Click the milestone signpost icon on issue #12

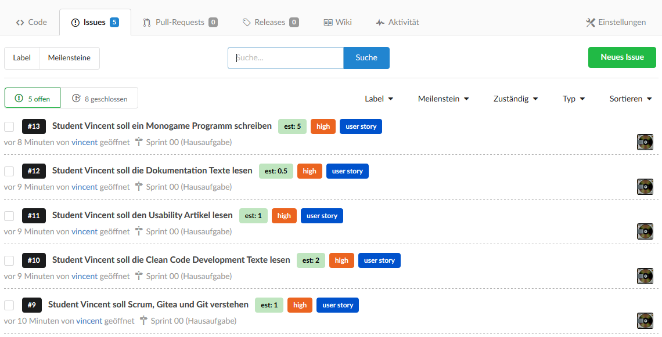[139, 187]
